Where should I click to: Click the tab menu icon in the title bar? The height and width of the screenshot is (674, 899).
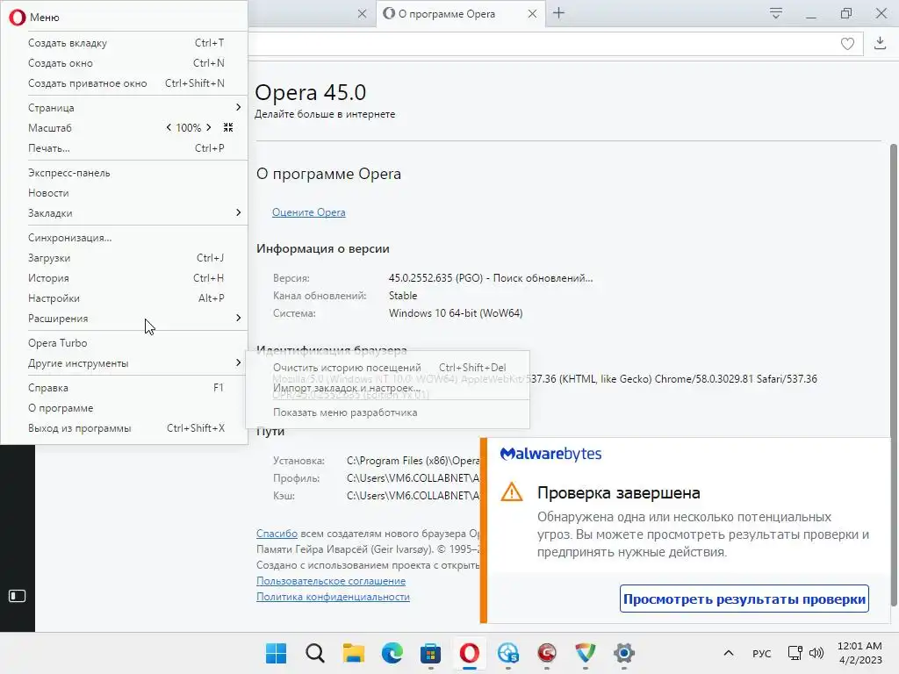pos(776,13)
